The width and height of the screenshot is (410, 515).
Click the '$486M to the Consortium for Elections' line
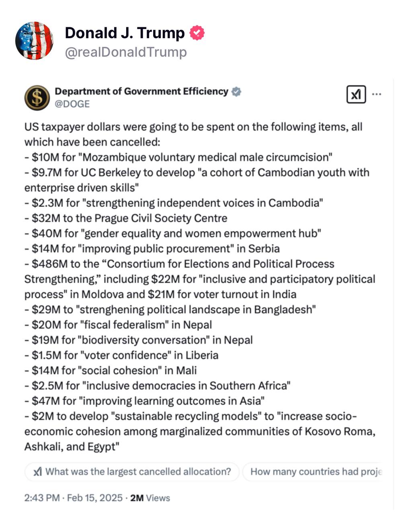179,264
